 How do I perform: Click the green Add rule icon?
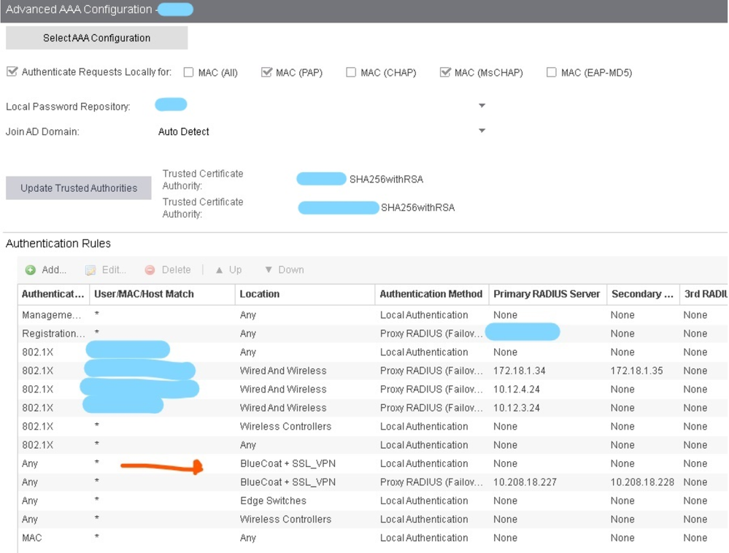pyautogui.click(x=31, y=270)
